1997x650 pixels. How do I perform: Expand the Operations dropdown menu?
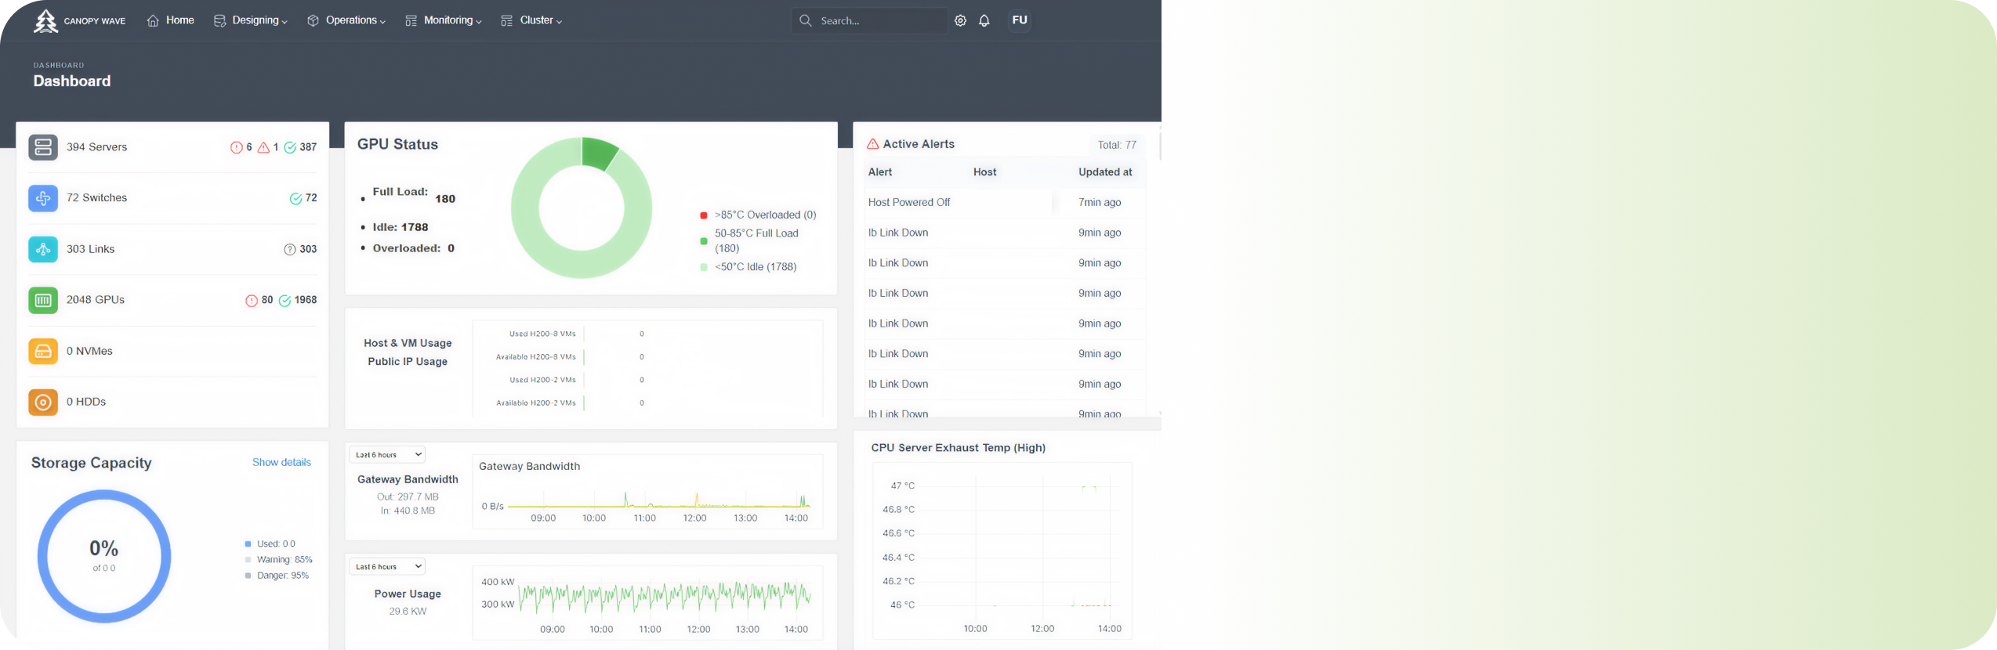(x=346, y=20)
